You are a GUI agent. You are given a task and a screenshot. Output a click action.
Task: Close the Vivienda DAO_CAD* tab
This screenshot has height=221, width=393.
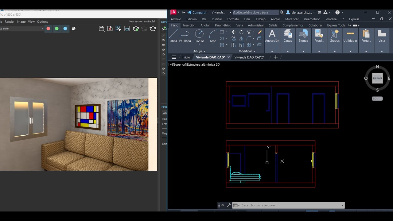(228, 57)
